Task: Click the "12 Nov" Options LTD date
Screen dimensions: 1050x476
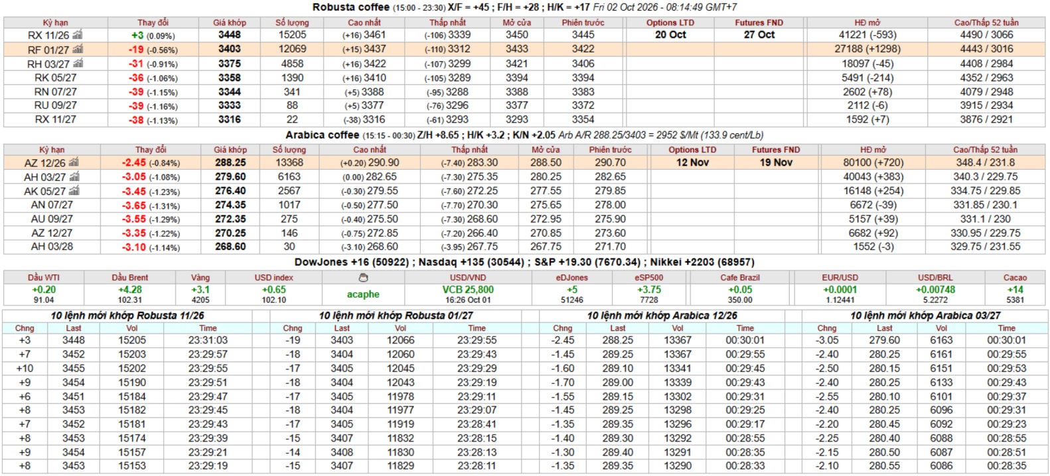Action: 693,162
